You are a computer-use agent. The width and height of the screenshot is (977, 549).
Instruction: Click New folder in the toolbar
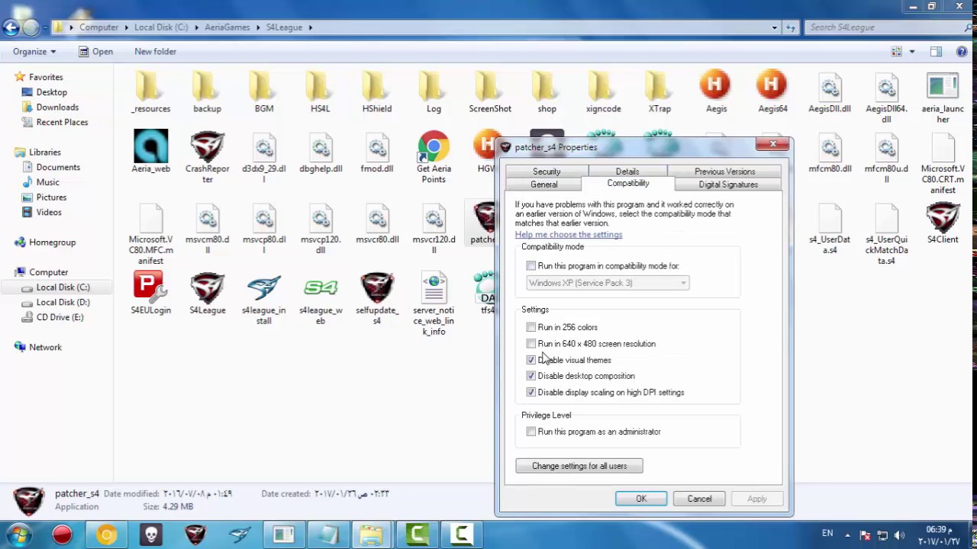point(155,51)
